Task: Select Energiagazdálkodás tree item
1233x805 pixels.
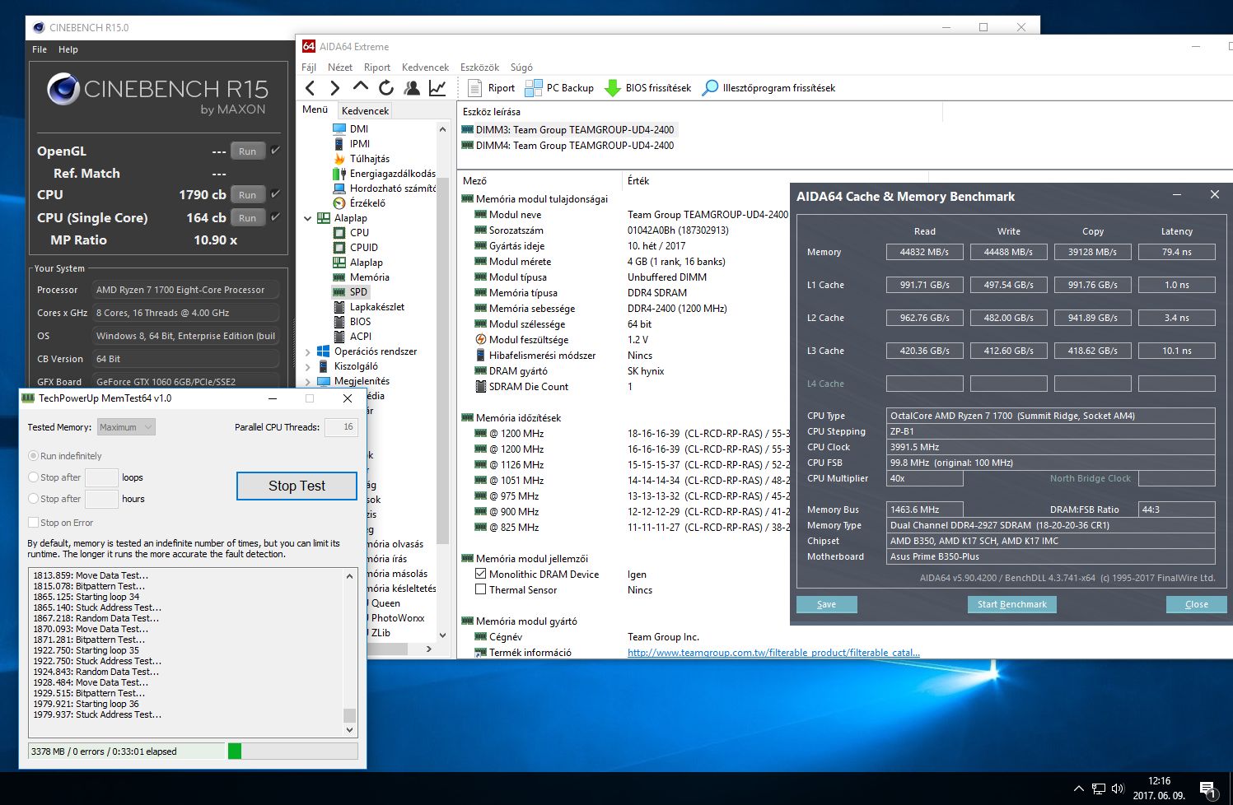Action: 384,173
